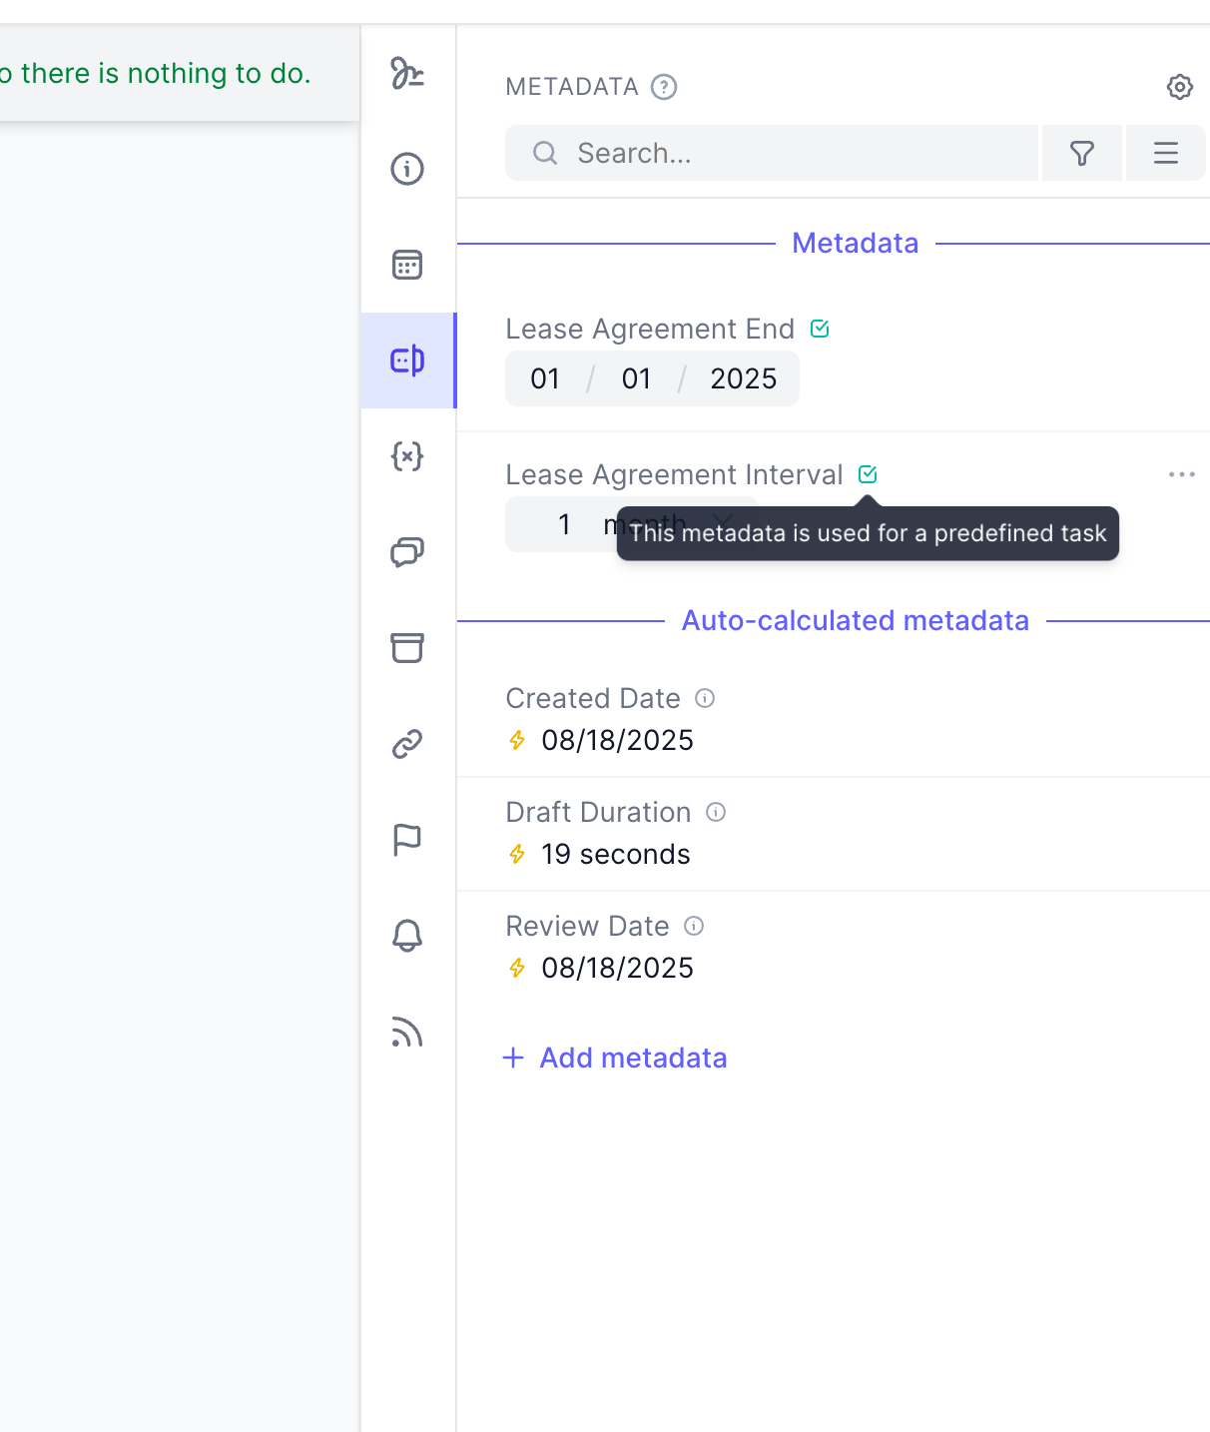Click Add metadata link
The image size is (1210, 1432).
pos(615,1058)
